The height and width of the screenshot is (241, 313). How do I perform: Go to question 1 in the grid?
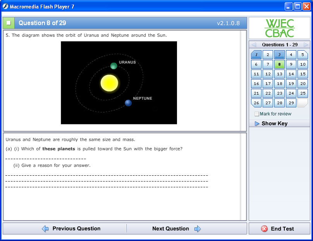tap(256, 54)
